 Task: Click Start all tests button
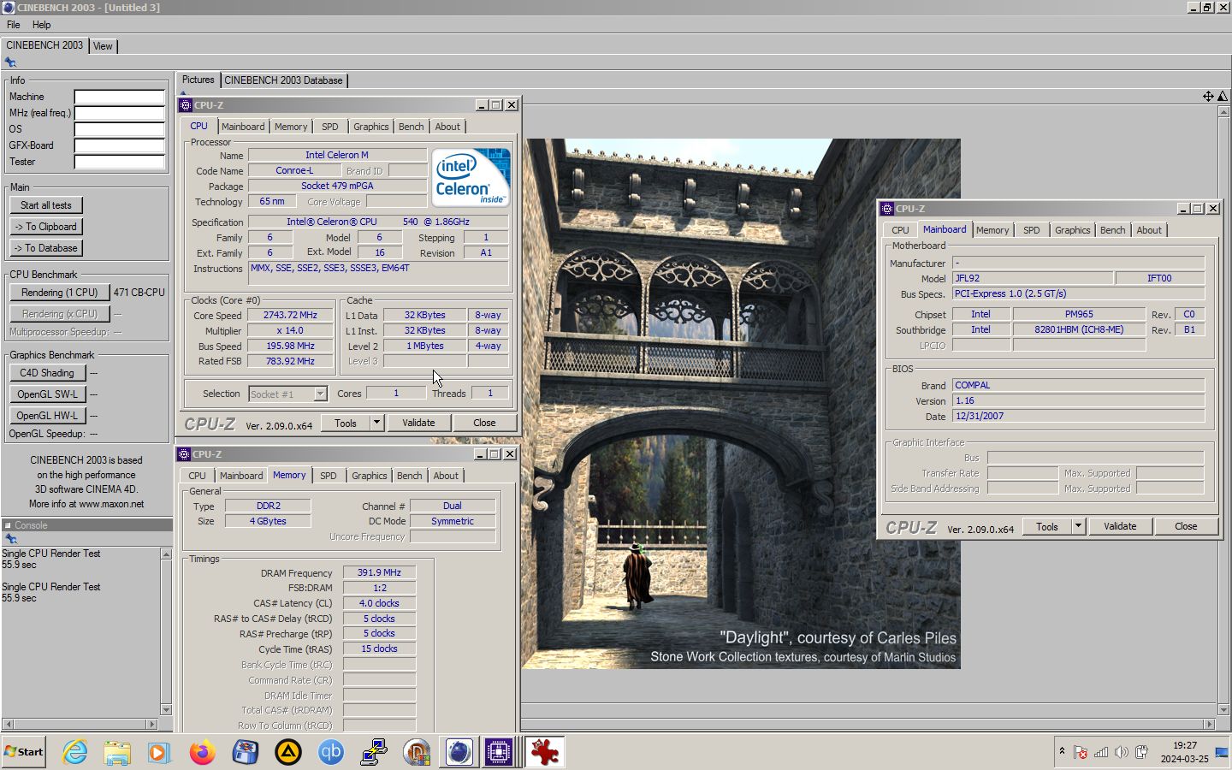pos(46,205)
